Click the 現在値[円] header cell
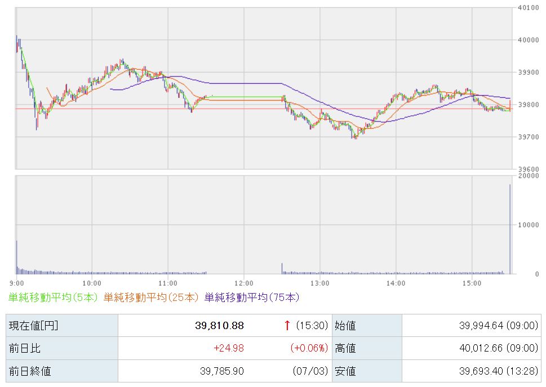The height and width of the screenshot is (387, 546). (x=62, y=326)
